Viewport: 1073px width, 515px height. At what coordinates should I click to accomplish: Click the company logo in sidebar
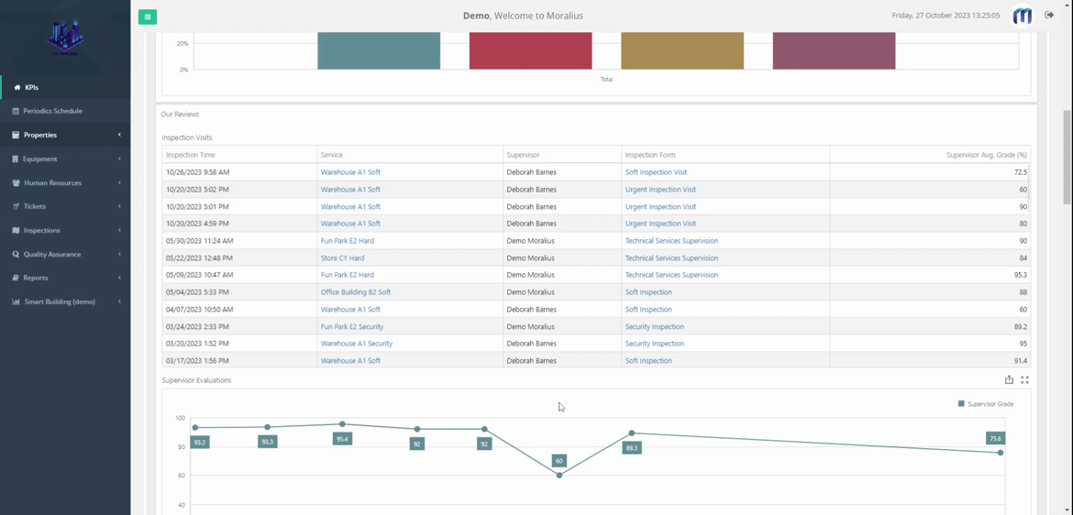65,37
